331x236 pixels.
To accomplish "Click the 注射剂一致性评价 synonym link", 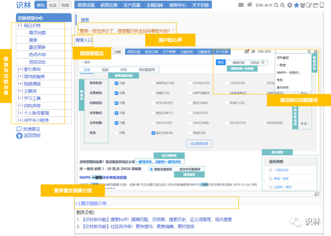I will coord(168,162).
